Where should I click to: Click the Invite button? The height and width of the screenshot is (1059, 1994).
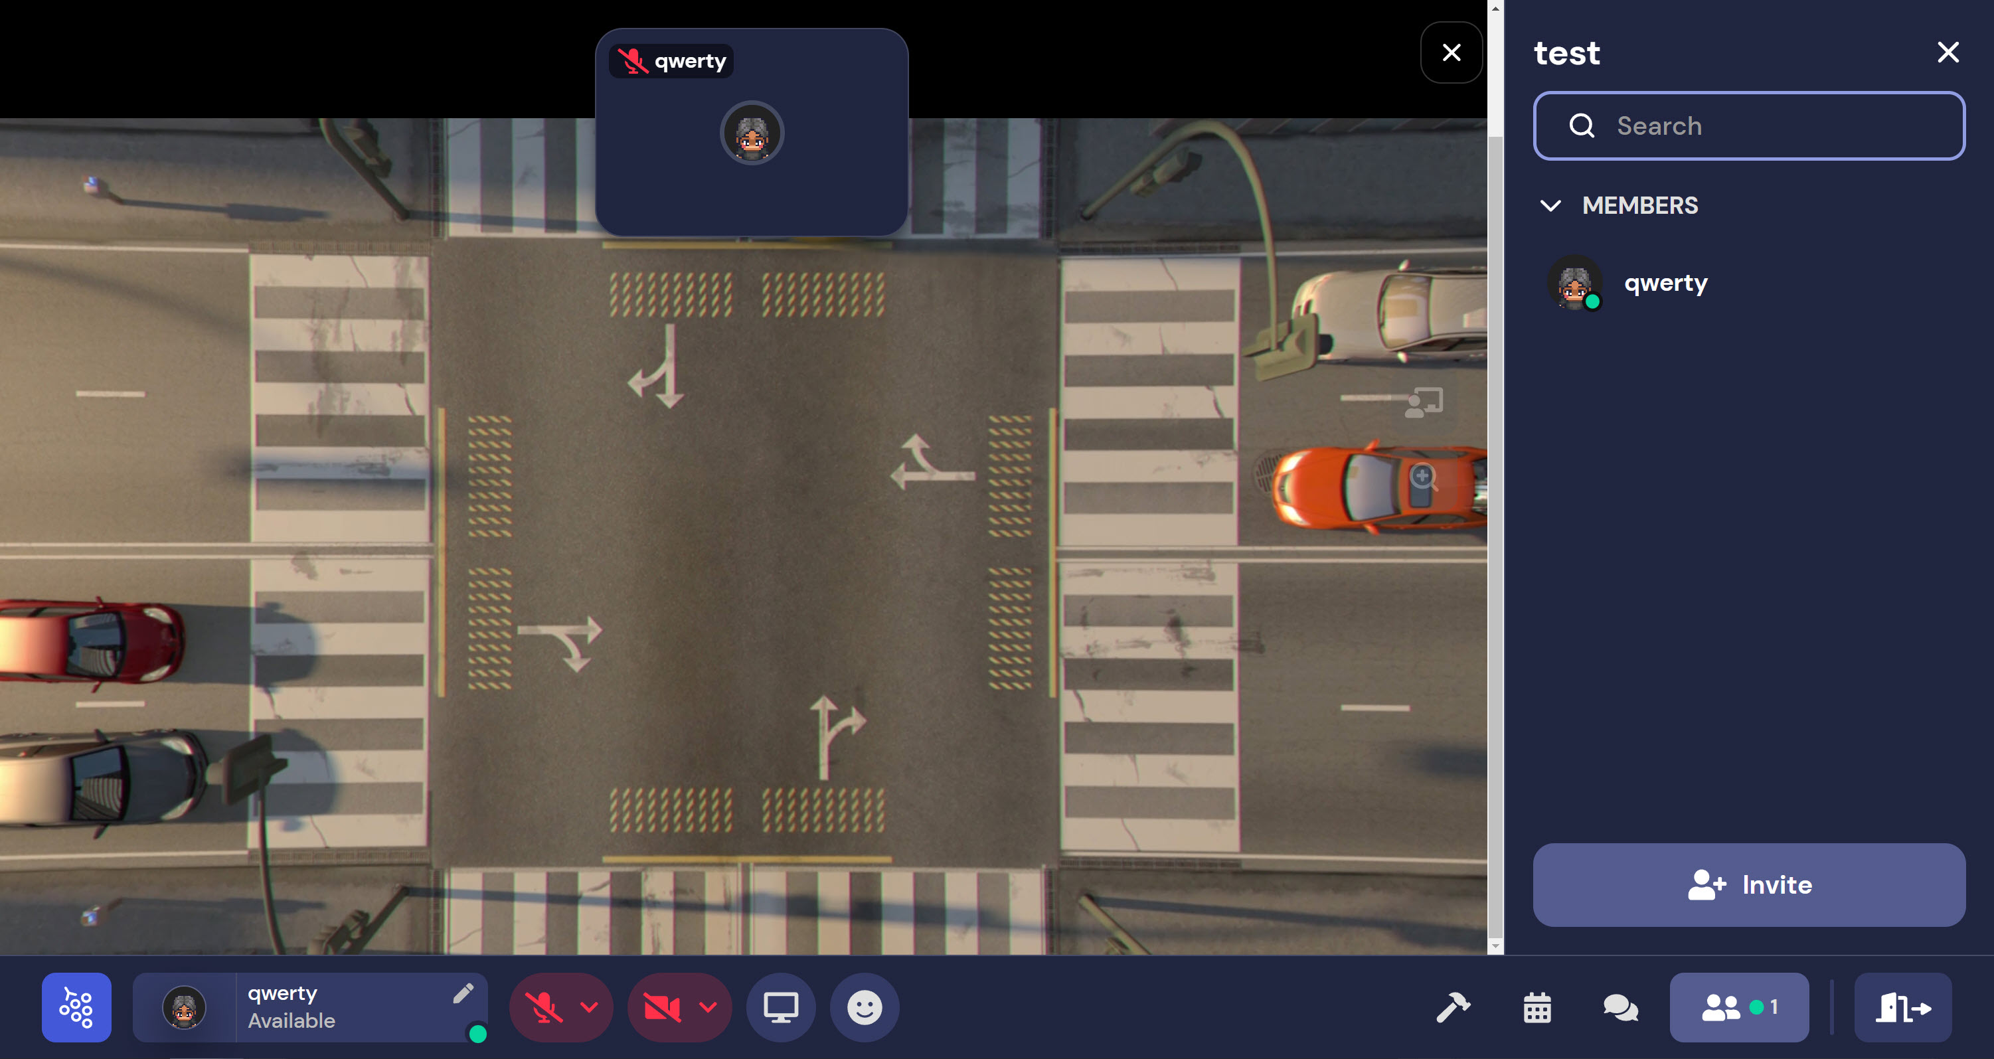(x=1748, y=885)
